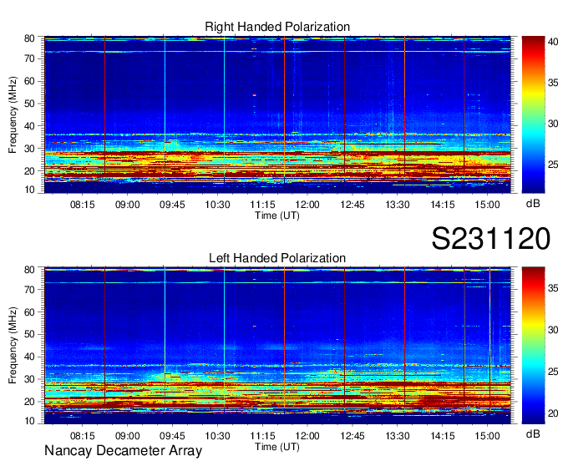Viewport: 568px width, 461px height.
Task: Click the 10:30 time tick of the left-handed plot
Action: tap(217, 436)
